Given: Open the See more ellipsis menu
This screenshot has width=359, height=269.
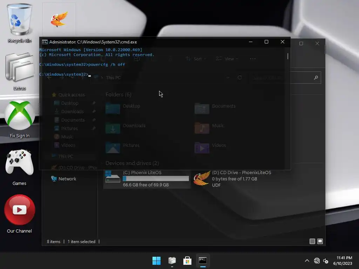Looking at the screenshot, I should coord(252,59).
